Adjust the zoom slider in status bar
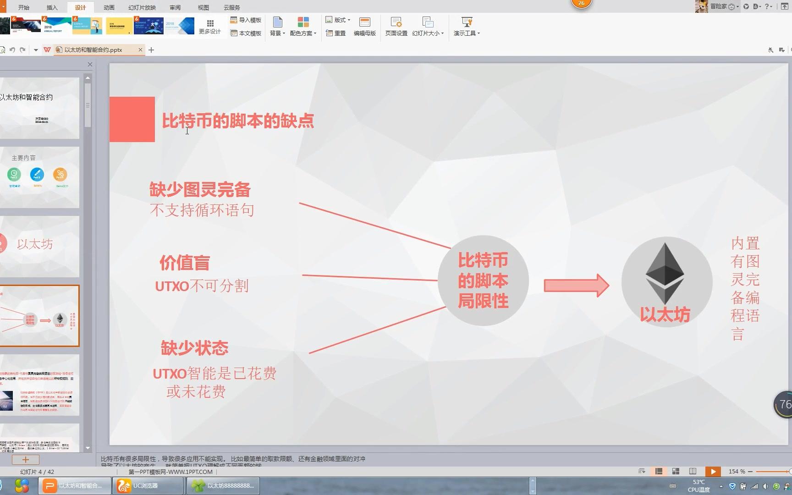This screenshot has height=495, width=792. (x=773, y=471)
